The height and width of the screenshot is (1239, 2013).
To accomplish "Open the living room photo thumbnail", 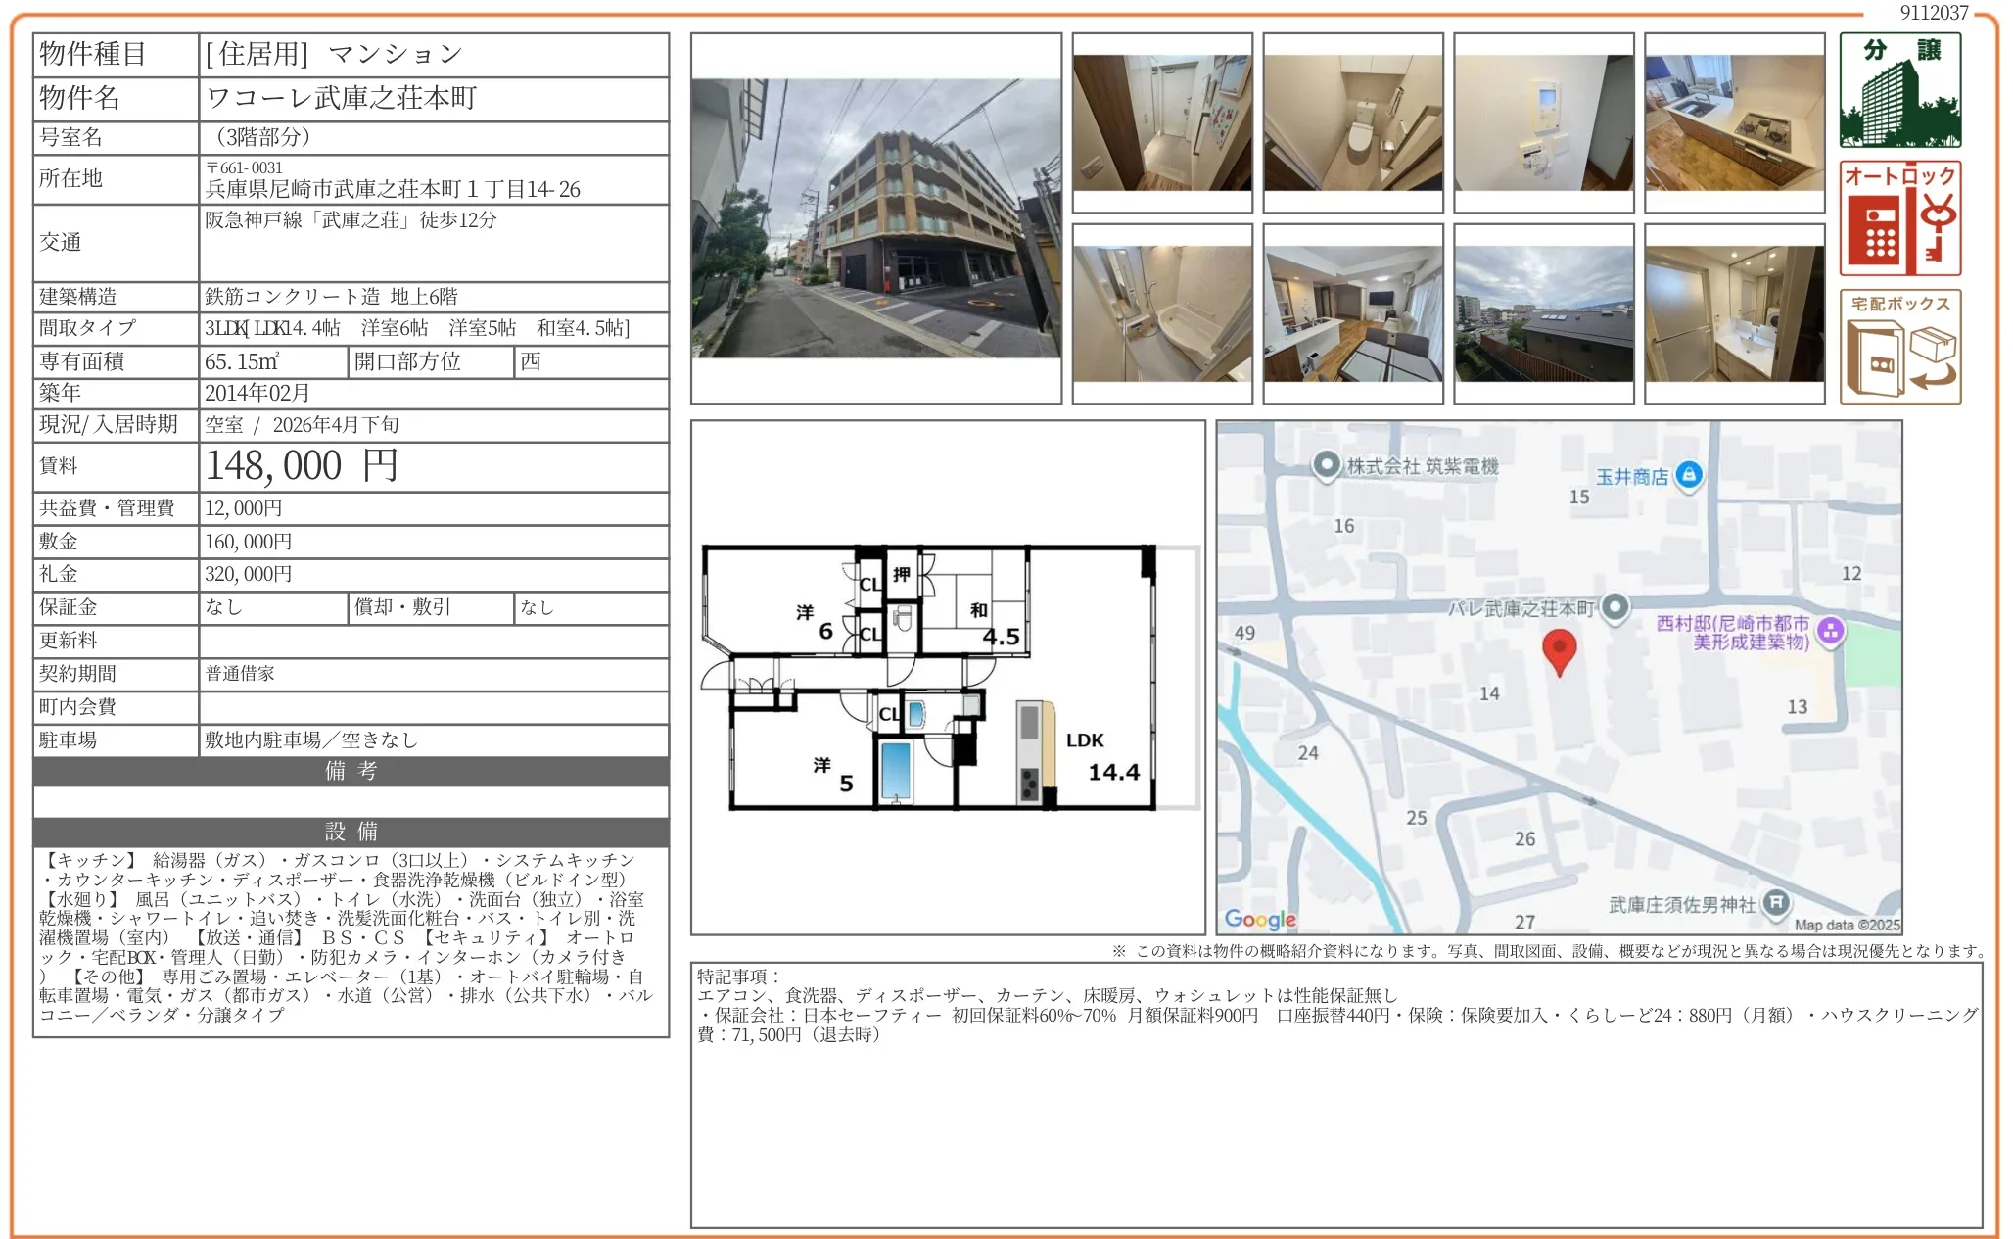I will click(1352, 313).
